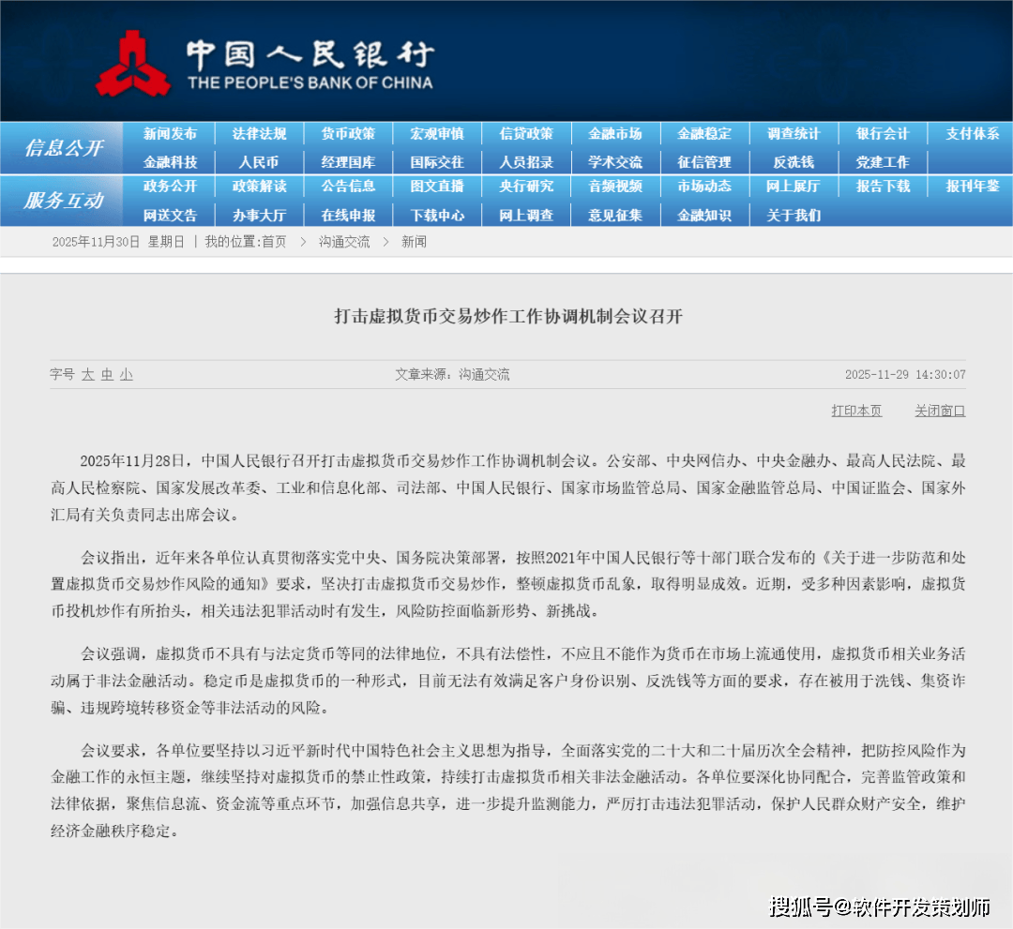The height and width of the screenshot is (929, 1013).
Task: Navigate to 关于我们 page
Action: click(x=794, y=216)
